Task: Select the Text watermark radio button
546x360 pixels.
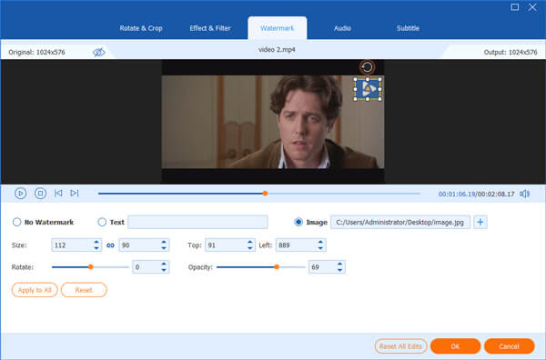Action: click(x=102, y=222)
